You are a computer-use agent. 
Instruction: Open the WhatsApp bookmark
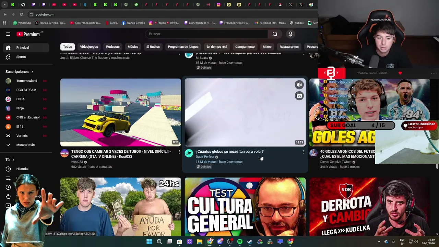22,23
